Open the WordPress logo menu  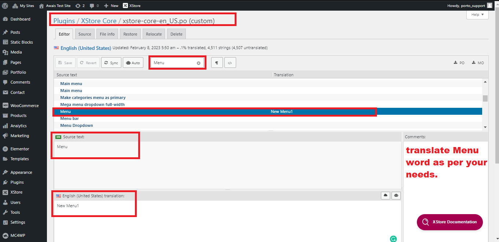[5, 5]
